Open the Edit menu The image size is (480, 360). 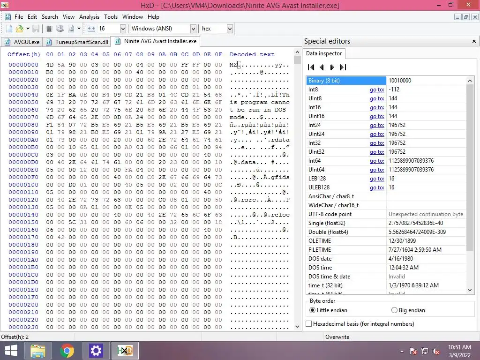32,17
